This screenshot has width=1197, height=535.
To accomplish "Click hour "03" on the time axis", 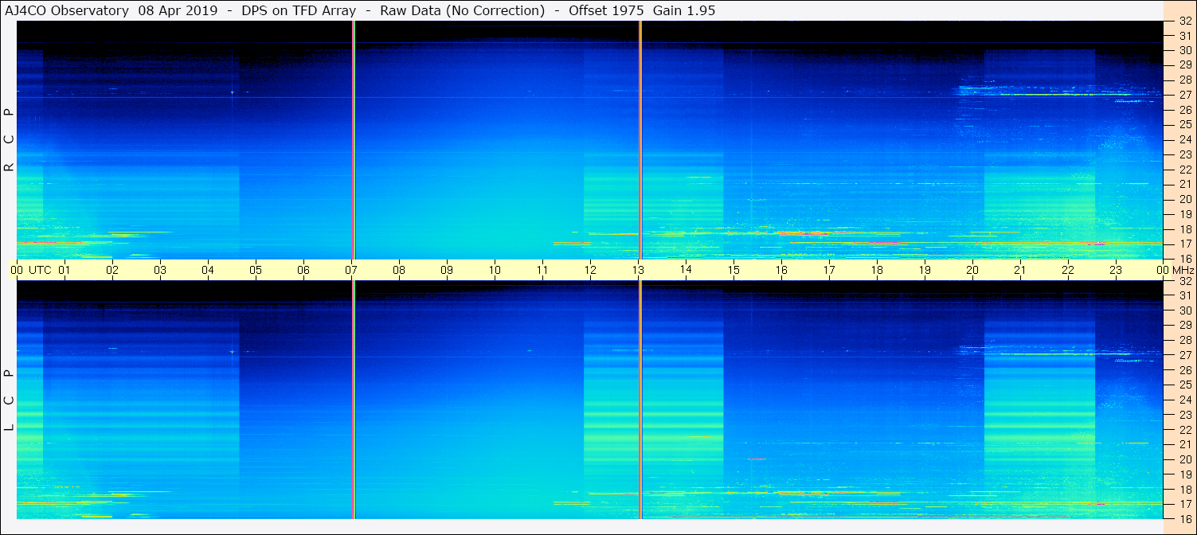I will [x=160, y=270].
